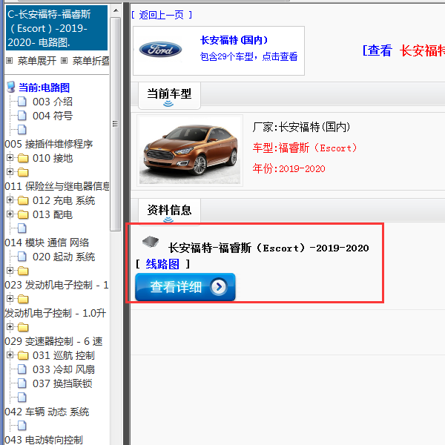This screenshot has width=445, height=445.
Task: Click the folder icon beside 012 充电 系统
Action: click(23, 200)
